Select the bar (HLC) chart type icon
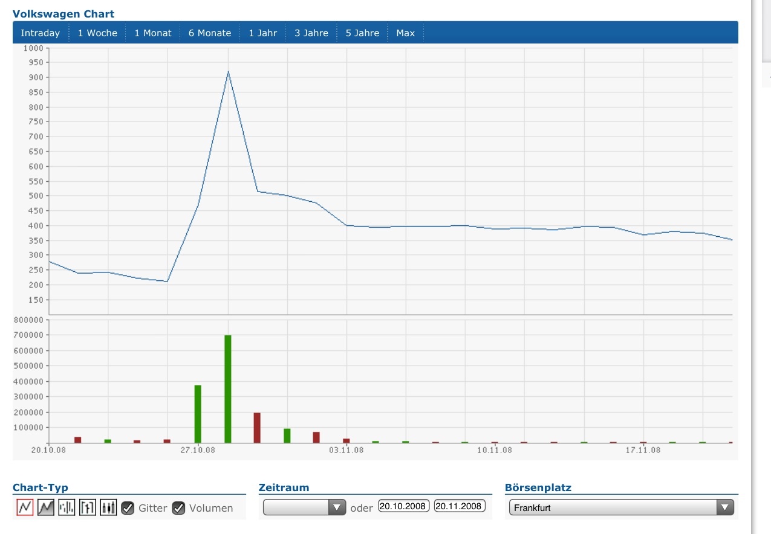The image size is (771, 534). 67,508
